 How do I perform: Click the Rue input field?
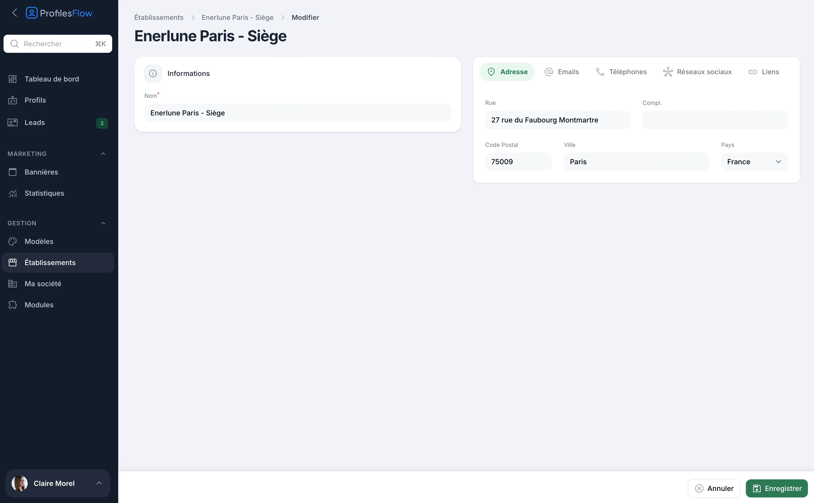[x=558, y=120]
